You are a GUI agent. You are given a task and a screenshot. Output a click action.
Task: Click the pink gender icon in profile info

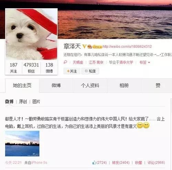coord(65,62)
